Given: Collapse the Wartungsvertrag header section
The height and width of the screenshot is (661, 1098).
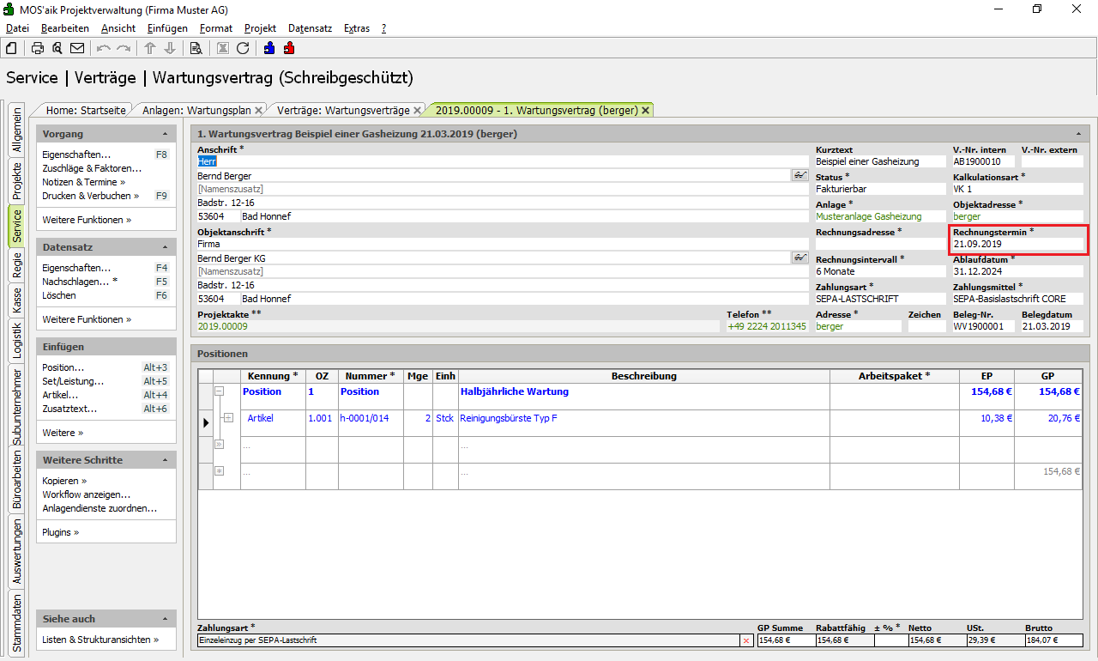Looking at the screenshot, I should click(x=1077, y=134).
